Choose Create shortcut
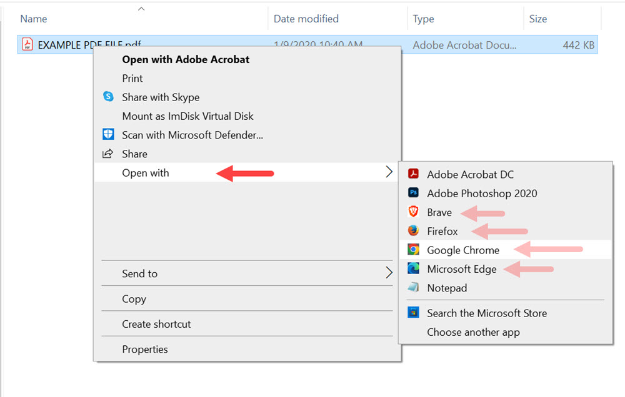Viewport: 625px width, 397px height. coord(156,324)
